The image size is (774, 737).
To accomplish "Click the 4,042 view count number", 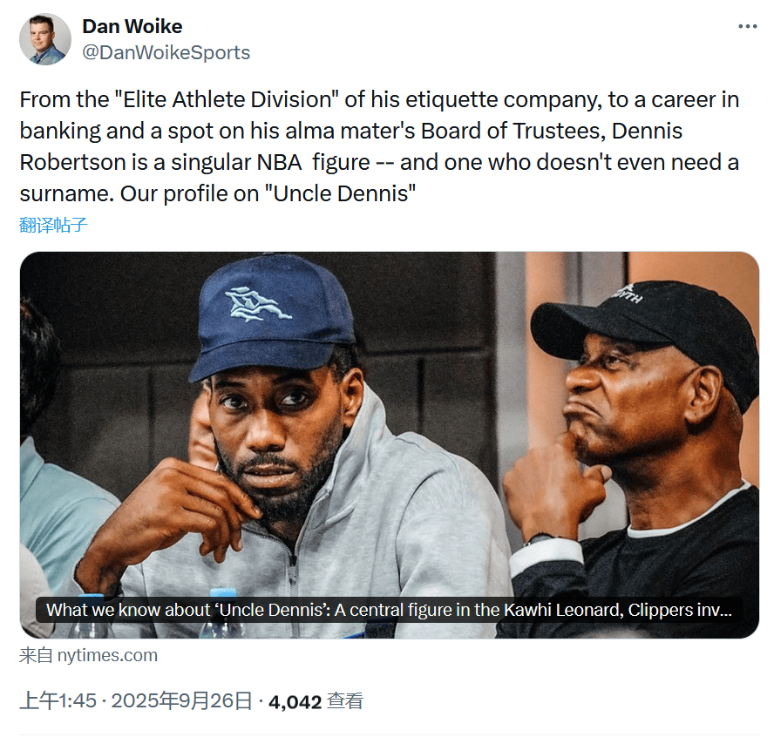I will point(295,701).
